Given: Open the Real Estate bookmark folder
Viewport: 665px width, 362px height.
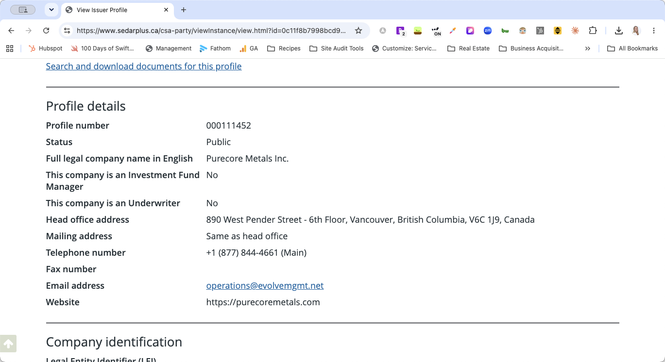Looking at the screenshot, I should (468, 49).
